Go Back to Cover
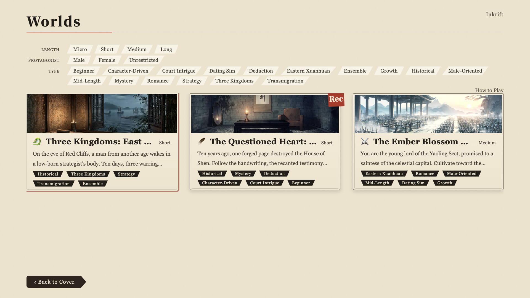The width and height of the screenshot is (530, 298). [x=56, y=282]
